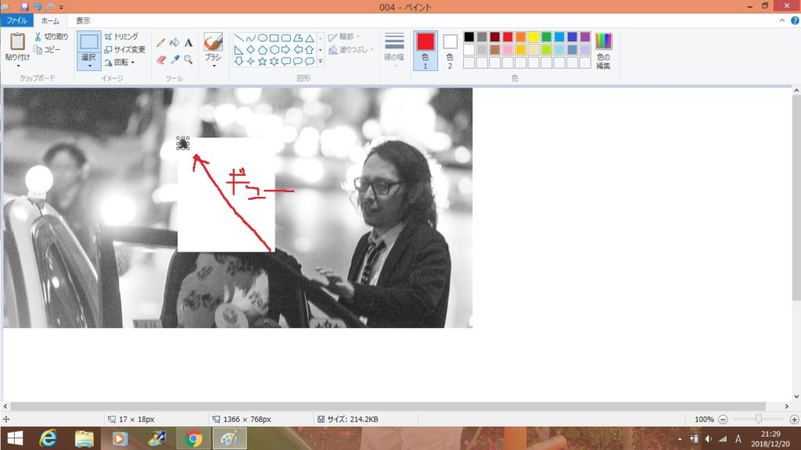Open Customize Quick Access Toolbar arrow

pos(61,7)
